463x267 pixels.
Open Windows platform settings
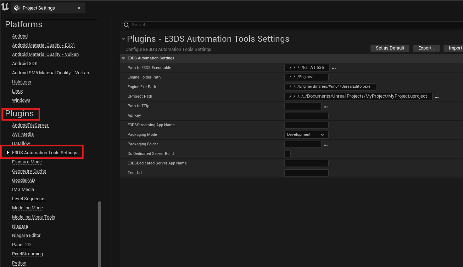point(21,100)
